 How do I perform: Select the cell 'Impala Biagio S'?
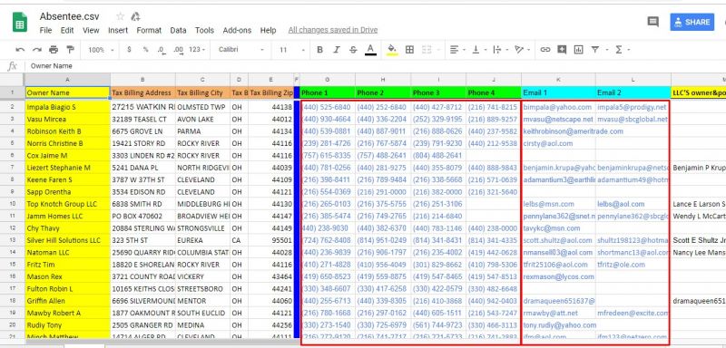coord(67,107)
